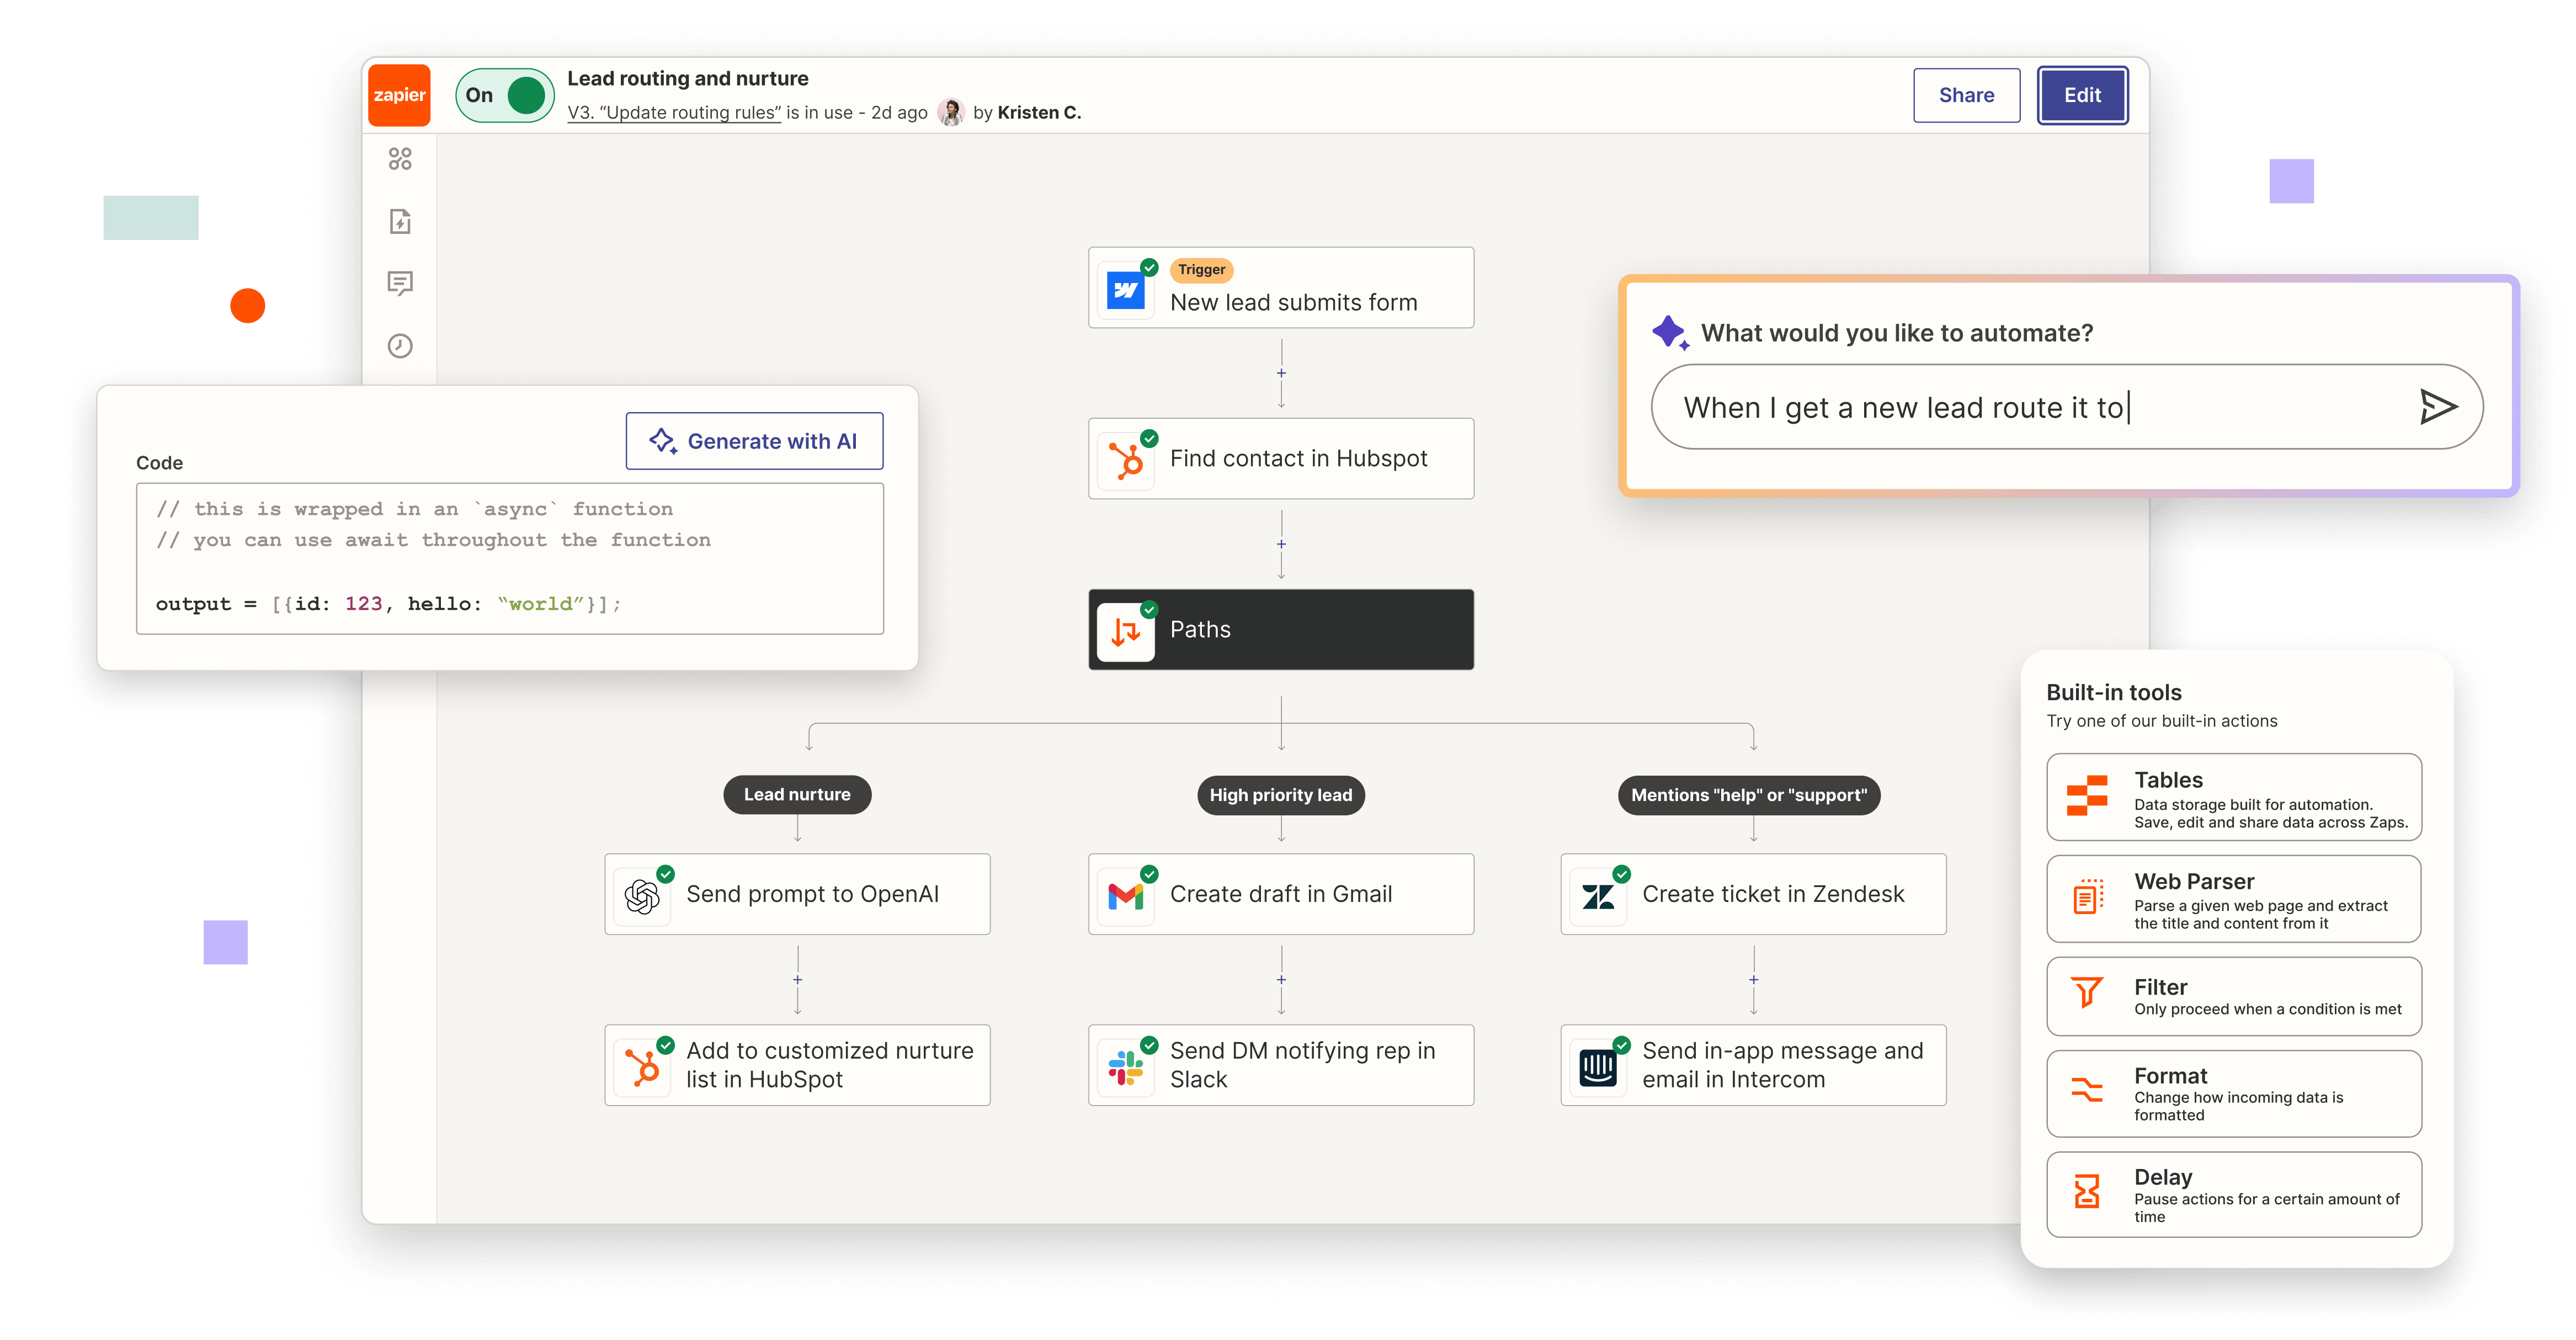The height and width of the screenshot is (1340, 2576).
Task: Choose the Web Parser built-in tool
Action: click(2233, 899)
